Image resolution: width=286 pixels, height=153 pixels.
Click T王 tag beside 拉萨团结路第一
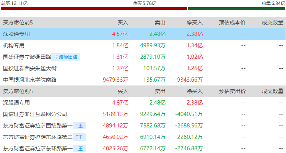(80, 126)
